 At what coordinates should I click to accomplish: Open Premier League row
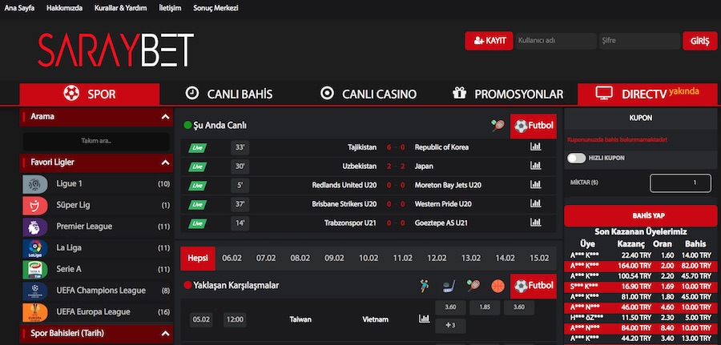point(97,227)
